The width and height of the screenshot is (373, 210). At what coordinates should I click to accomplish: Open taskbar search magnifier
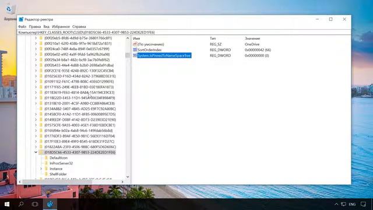pyautogui.click(x=21, y=204)
